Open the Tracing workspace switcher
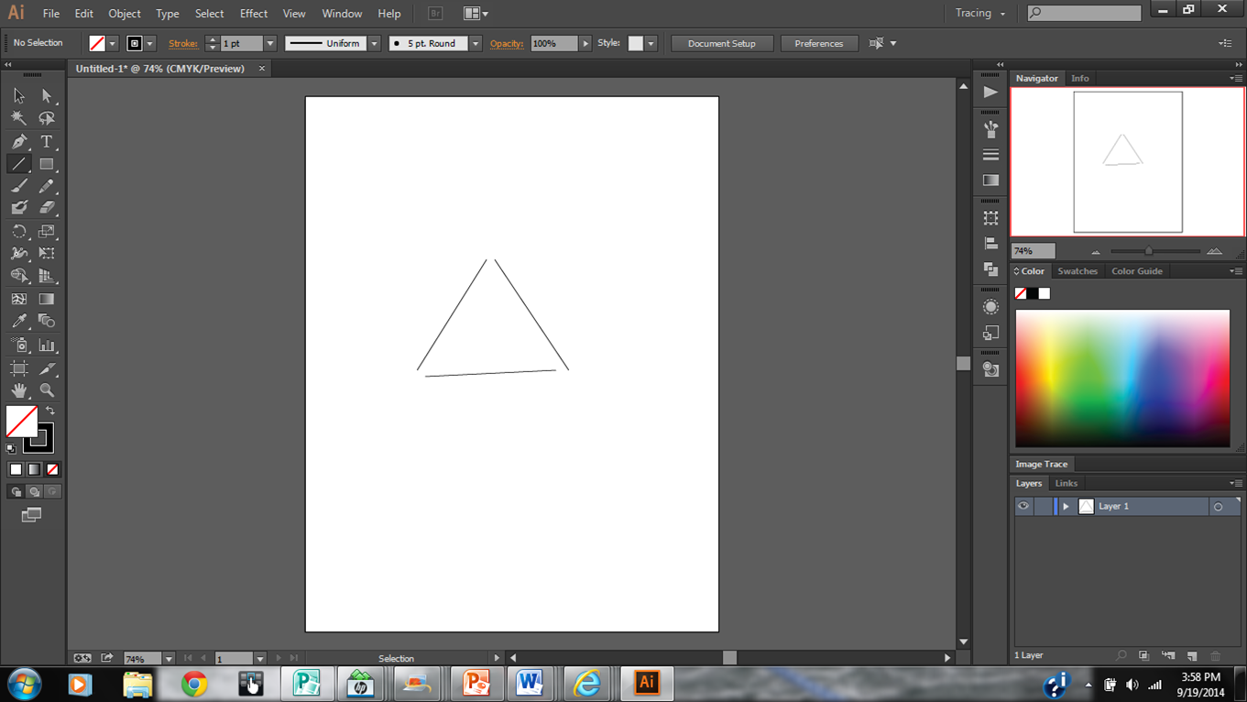This screenshot has height=702, width=1247. tap(979, 13)
